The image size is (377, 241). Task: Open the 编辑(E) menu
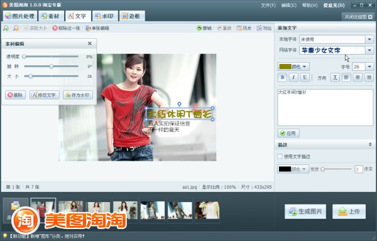289,5
